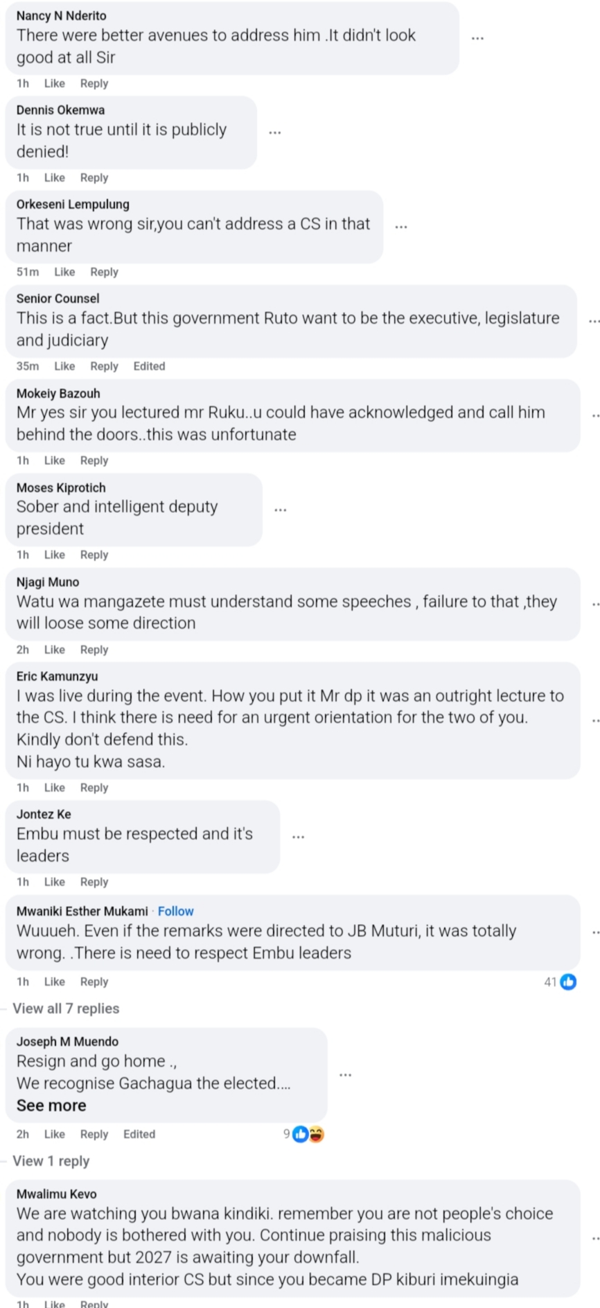600x1308 pixels.
Task: Open three-dot menu beside Joseph M Muendo's comment
Action: [x=345, y=1074]
